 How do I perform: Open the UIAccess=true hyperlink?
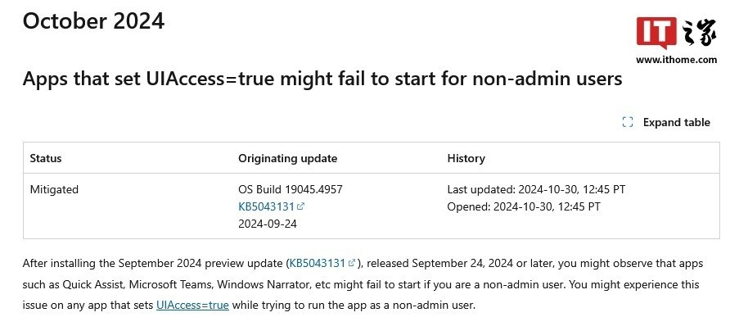pos(192,306)
